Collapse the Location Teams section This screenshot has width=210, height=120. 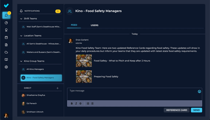[21, 36]
